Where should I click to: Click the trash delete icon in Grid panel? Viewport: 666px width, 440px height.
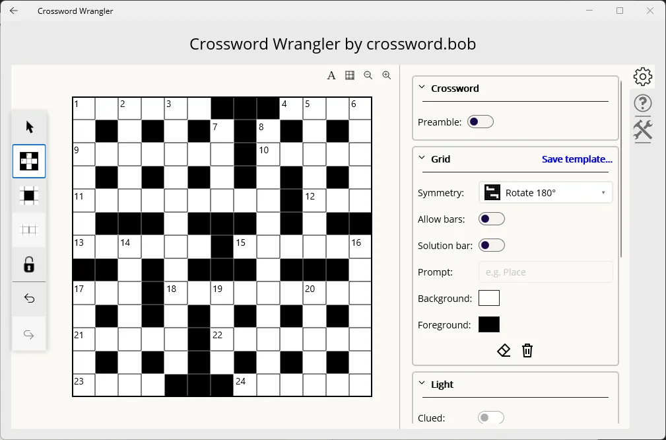[527, 351]
